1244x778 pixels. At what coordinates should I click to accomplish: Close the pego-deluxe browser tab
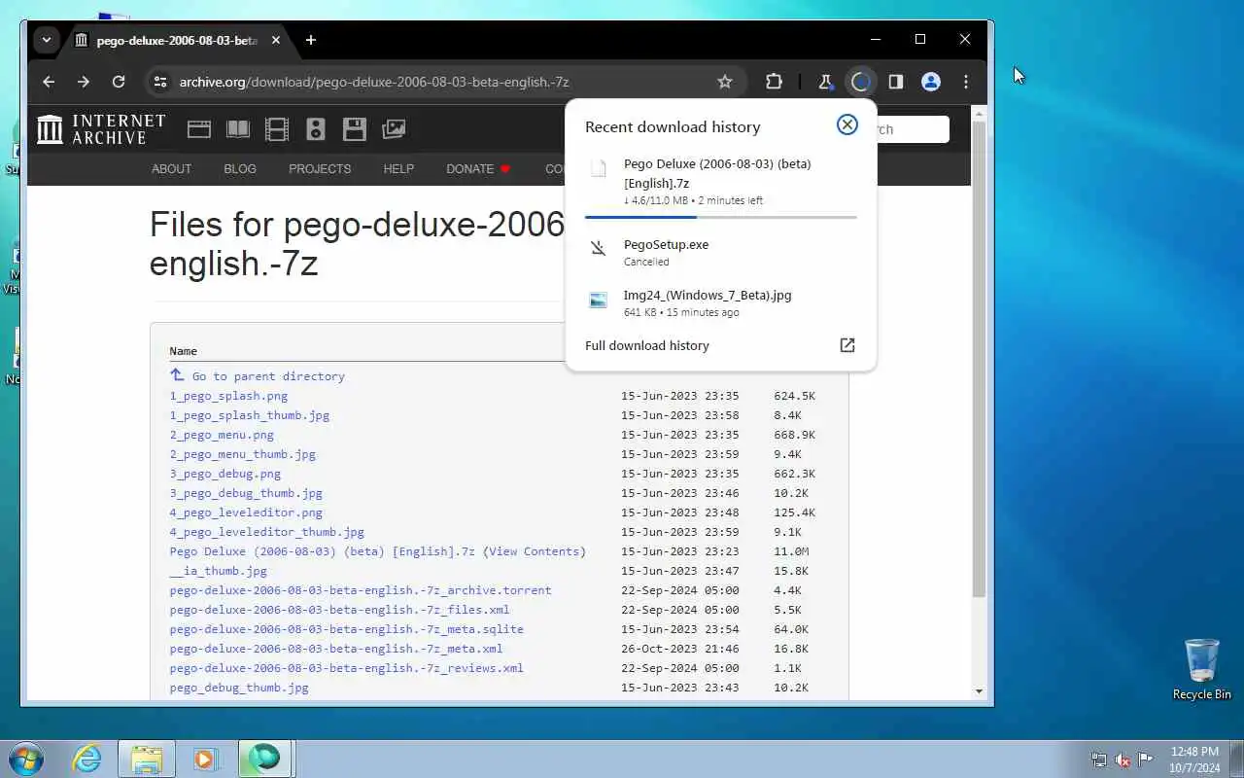tap(276, 40)
